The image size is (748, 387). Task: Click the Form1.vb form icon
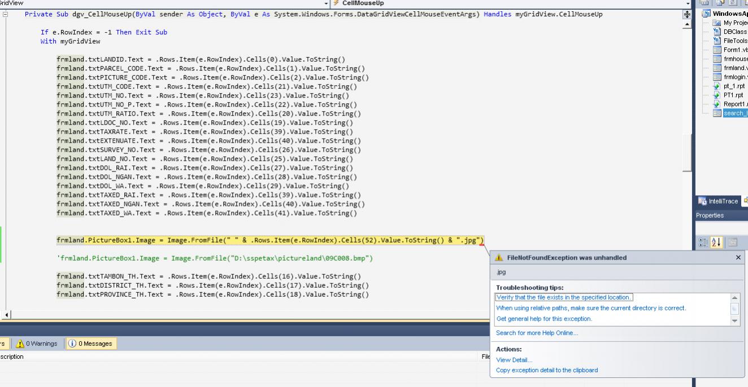(717, 50)
